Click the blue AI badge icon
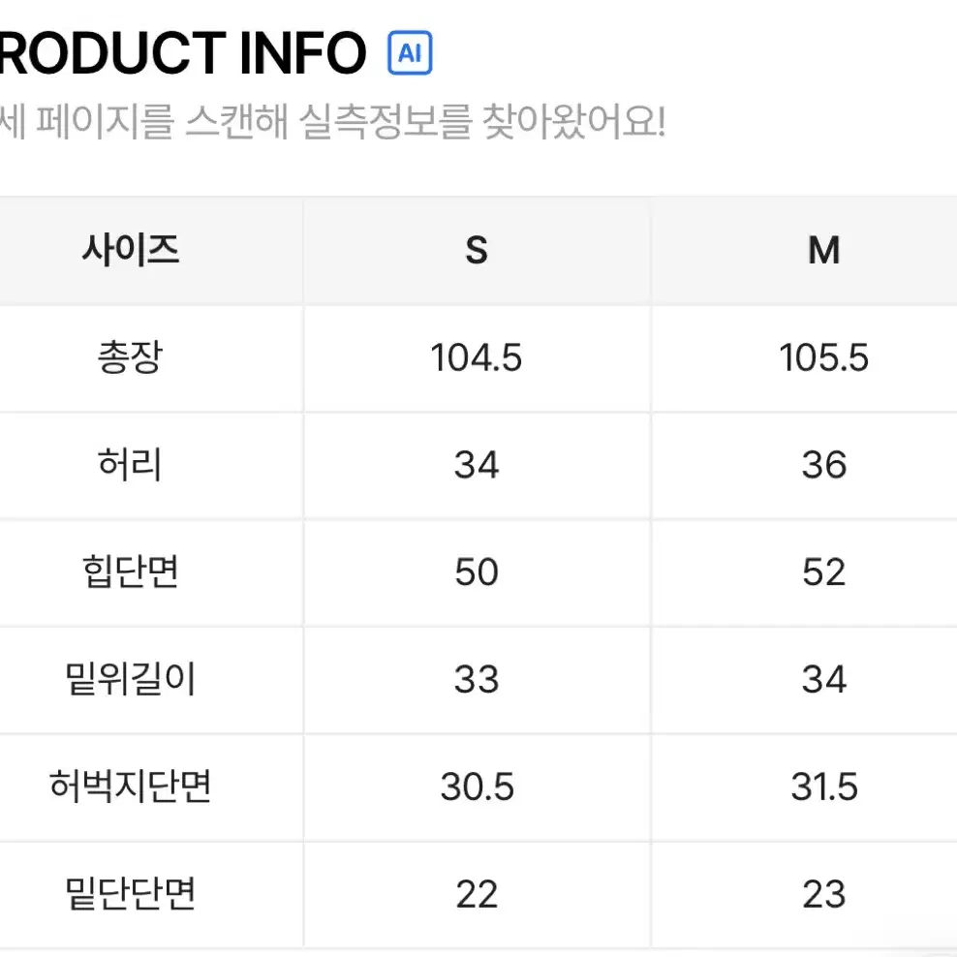 click(x=410, y=53)
